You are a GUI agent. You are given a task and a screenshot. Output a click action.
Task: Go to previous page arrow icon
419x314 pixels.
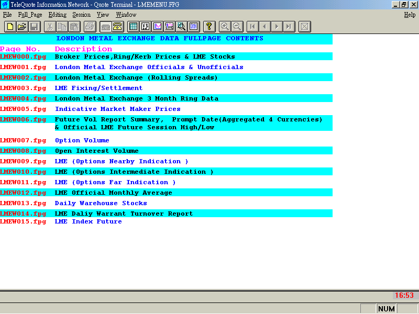pos(264,27)
